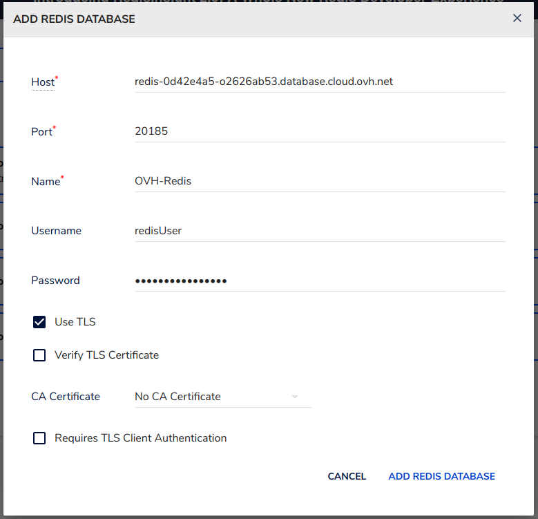Enable the Verify TLS Certificate checkbox

(x=40, y=355)
